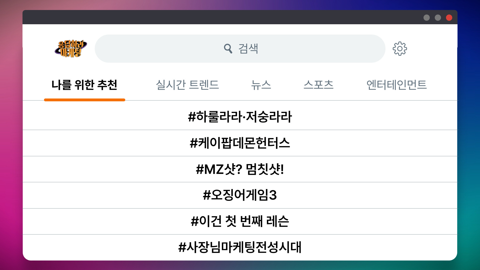Open the #하룰라라·저숭라라 trend

(x=240, y=116)
